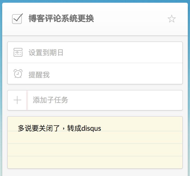Click the calendar icon for due date
The width and height of the screenshot is (190, 176).
[18, 52]
